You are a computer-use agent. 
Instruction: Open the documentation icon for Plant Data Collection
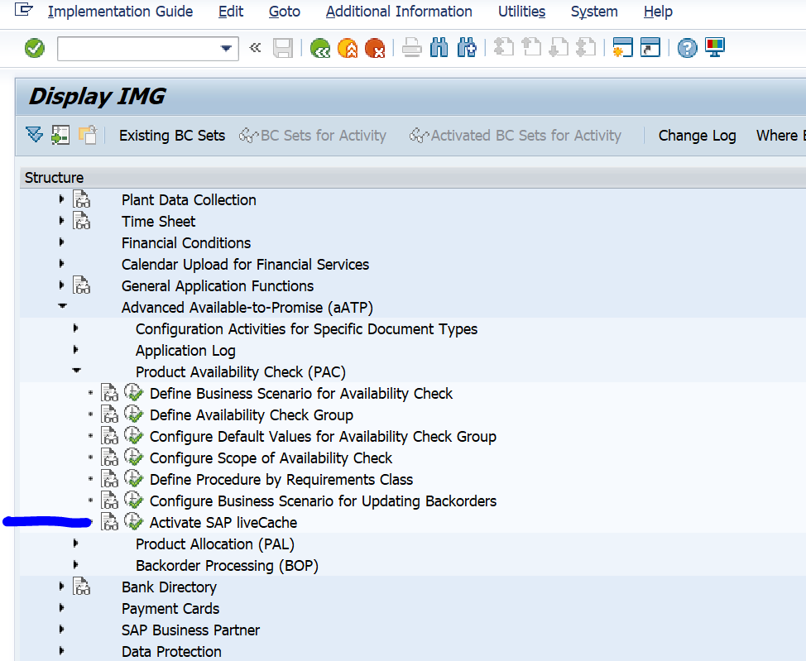(x=82, y=199)
